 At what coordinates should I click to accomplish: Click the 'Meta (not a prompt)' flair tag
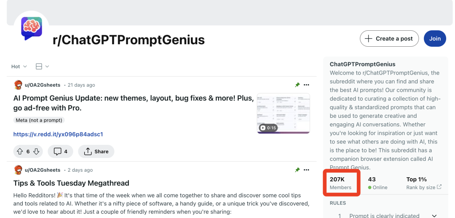39,120
